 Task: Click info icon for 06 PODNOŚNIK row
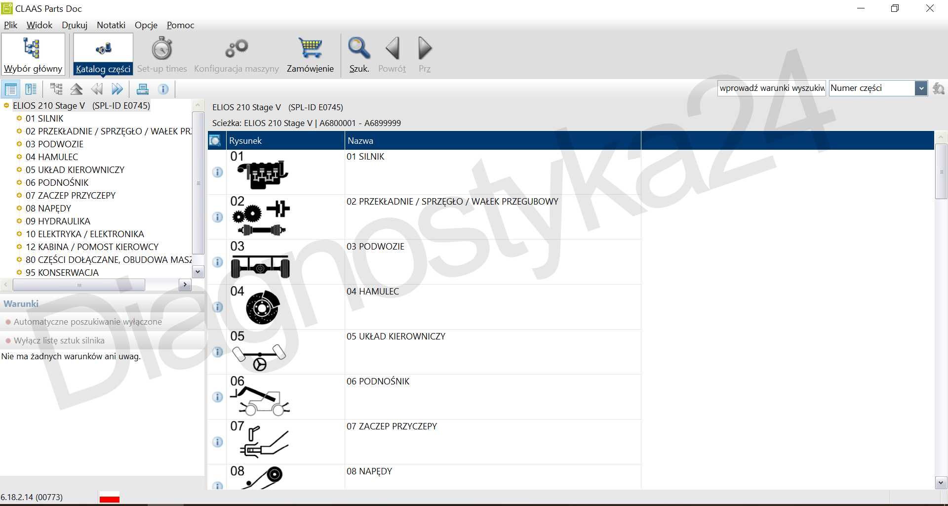click(217, 397)
